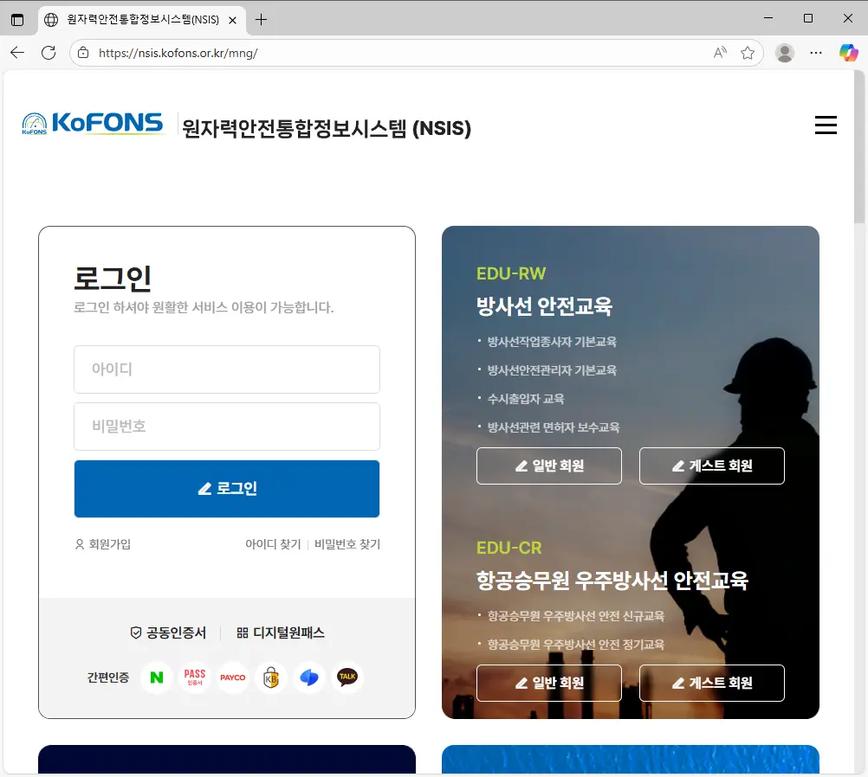Click 일반 회원 under EDU-RW
The image size is (868, 777).
[x=549, y=466]
